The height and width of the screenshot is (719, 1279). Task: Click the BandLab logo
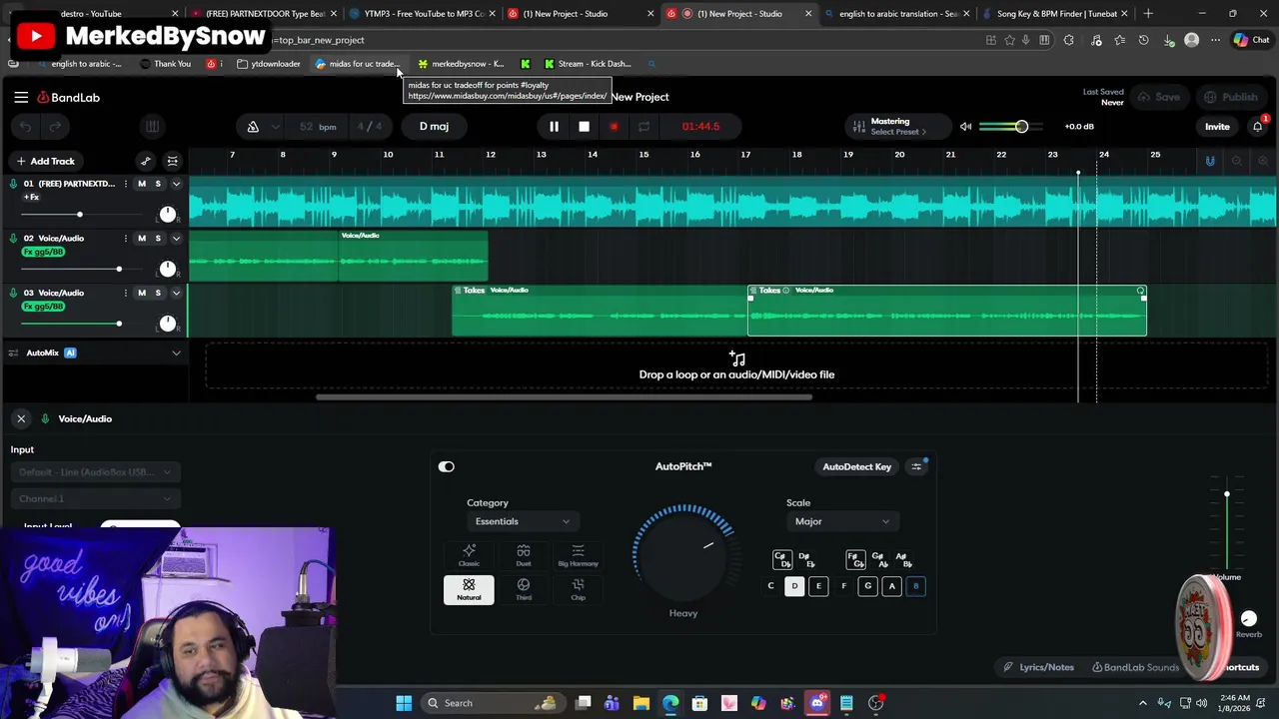pyautogui.click(x=69, y=97)
